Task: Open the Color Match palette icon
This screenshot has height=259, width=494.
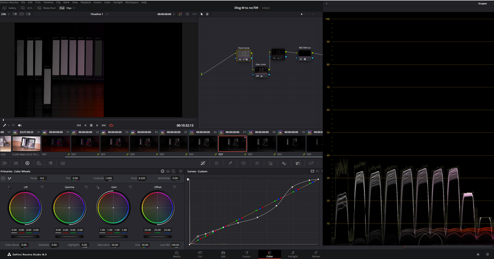Action: tap(16, 163)
